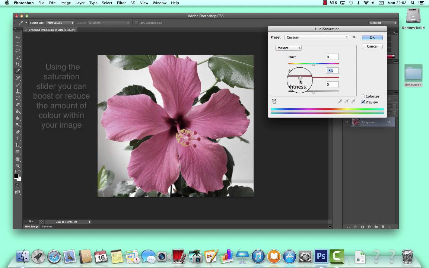Image resolution: width=429 pixels, height=268 pixels.
Task: Select the Spot Healing Brush tool
Action: (x=18, y=78)
